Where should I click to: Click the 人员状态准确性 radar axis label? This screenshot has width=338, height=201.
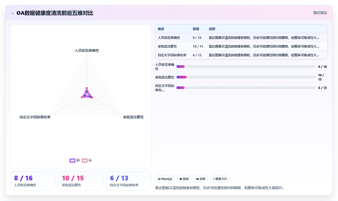[87, 50]
